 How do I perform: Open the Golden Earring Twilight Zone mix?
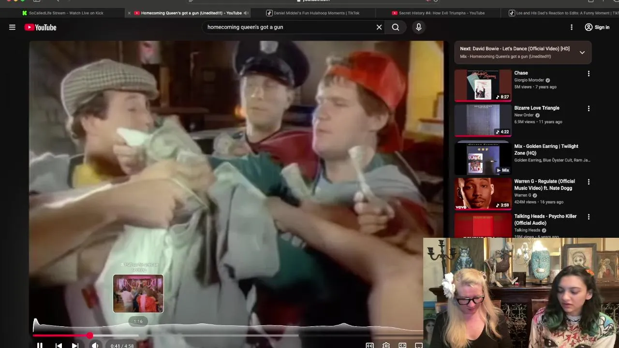546,149
